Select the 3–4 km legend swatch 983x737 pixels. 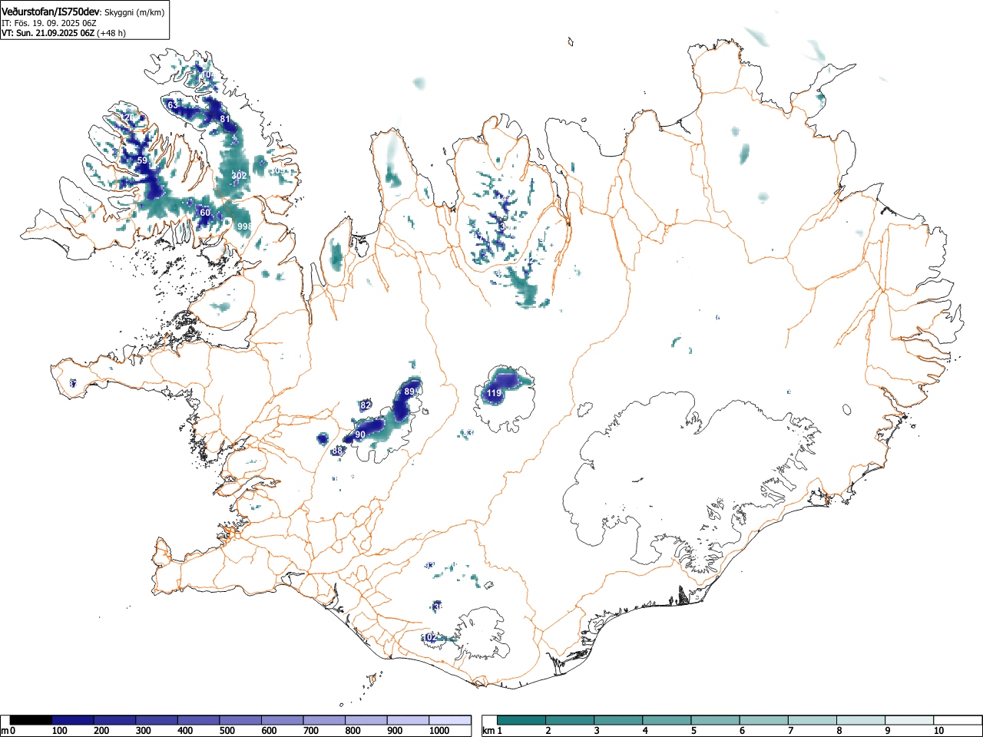(x=618, y=720)
